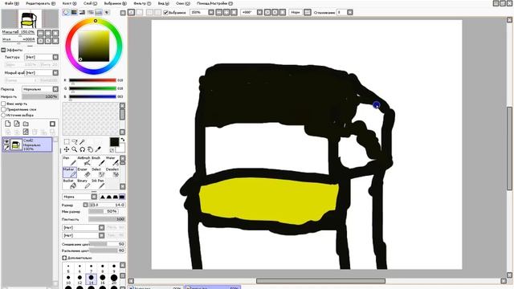Open the Холст menu
The width and height of the screenshot is (514, 289).
70,3
